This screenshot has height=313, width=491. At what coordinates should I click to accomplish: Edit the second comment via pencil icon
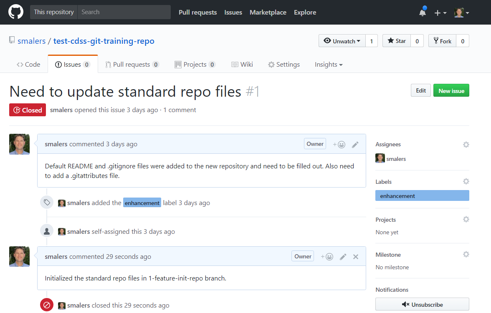coord(343,256)
